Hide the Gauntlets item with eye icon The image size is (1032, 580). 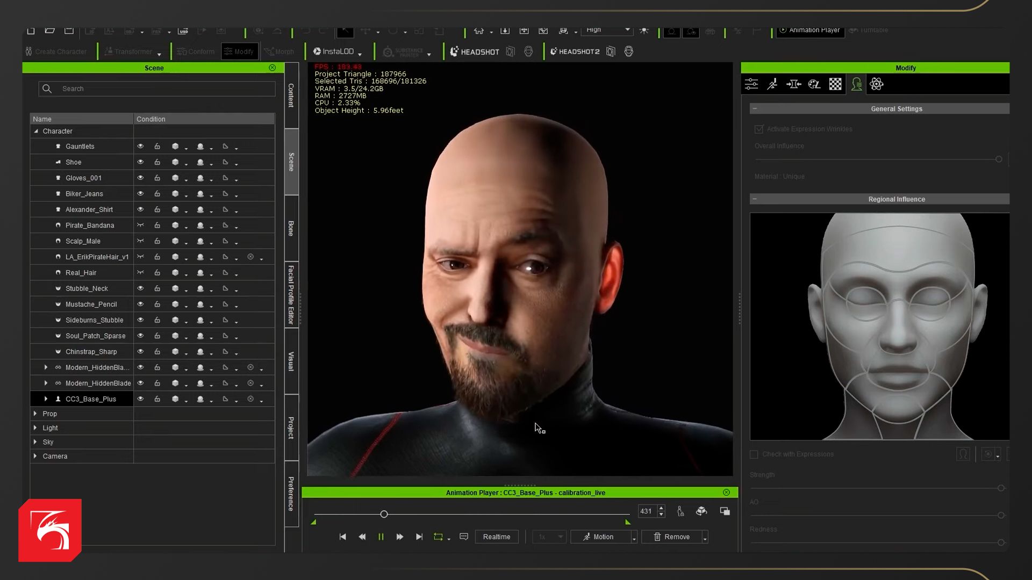(x=140, y=146)
